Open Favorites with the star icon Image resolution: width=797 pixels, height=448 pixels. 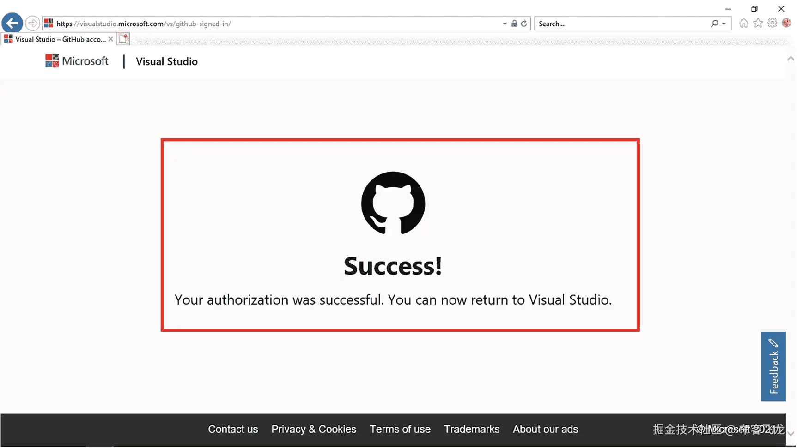click(758, 23)
